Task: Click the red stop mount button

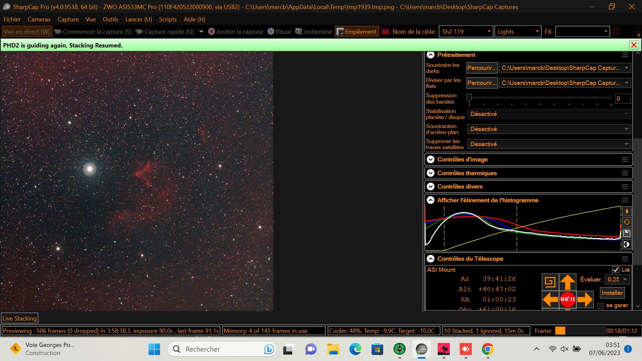Action: (x=567, y=299)
